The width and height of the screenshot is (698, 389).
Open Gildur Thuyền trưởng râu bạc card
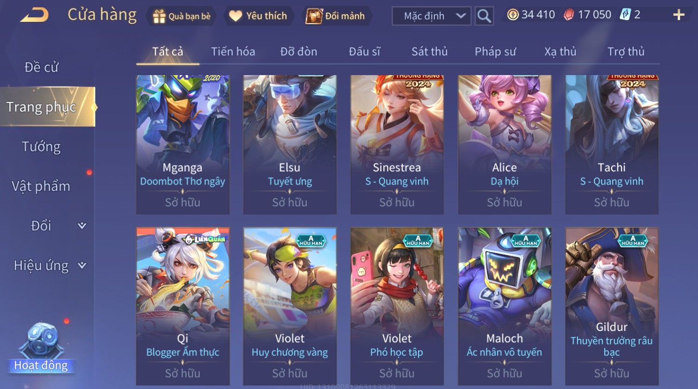pyautogui.click(x=612, y=306)
